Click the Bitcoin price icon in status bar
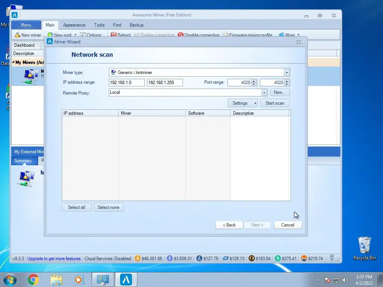Image resolution: width=383 pixels, height=287 pixels. click(x=138, y=258)
